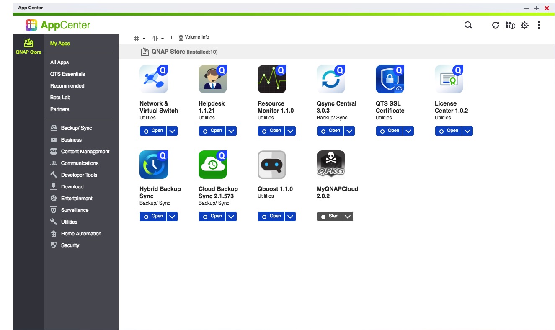Click the MyQNAPCloud 2.0.2 title
Image resolution: width=555 pixels, height=330 pixels.
click(x=337, y=193)
